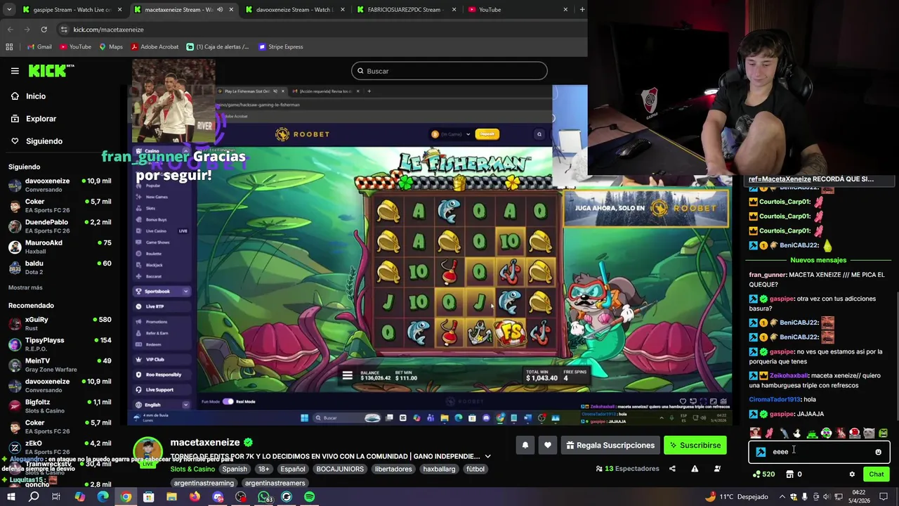Open File Explorer from the taskbar
The width and height of the screenshot is (899, 506).
(171, 497)
